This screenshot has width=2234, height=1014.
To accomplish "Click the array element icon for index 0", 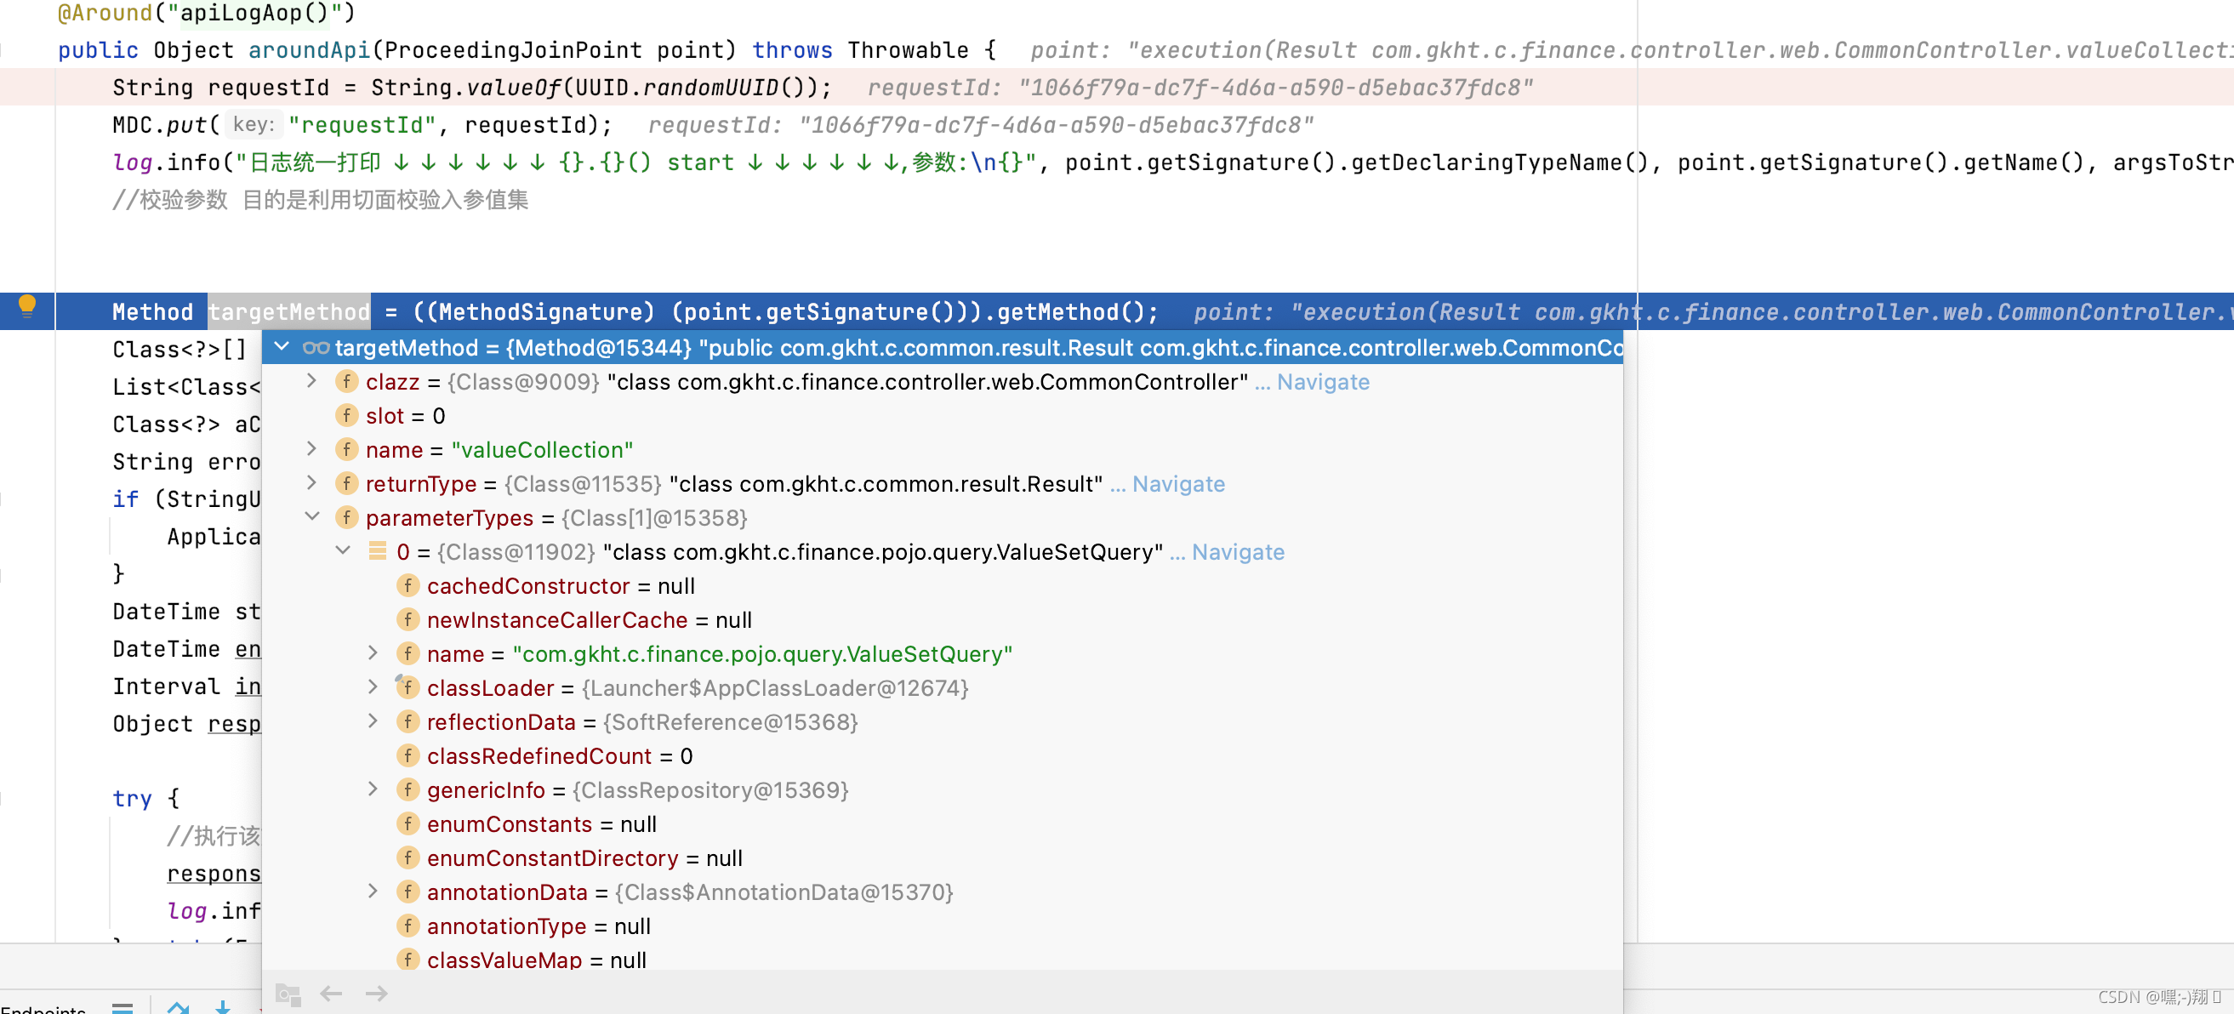I will (x=377, y=550).
